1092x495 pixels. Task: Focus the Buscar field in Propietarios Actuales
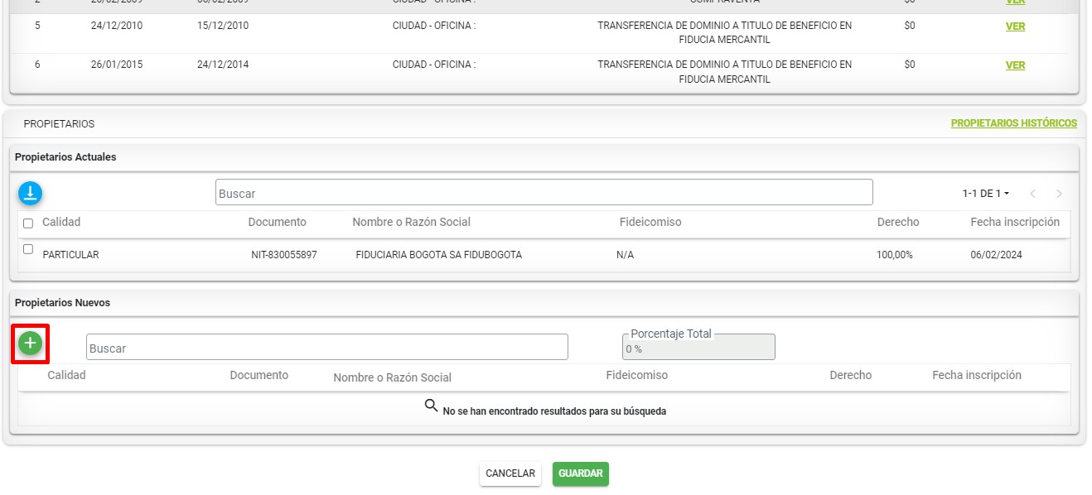pos(544,193)
